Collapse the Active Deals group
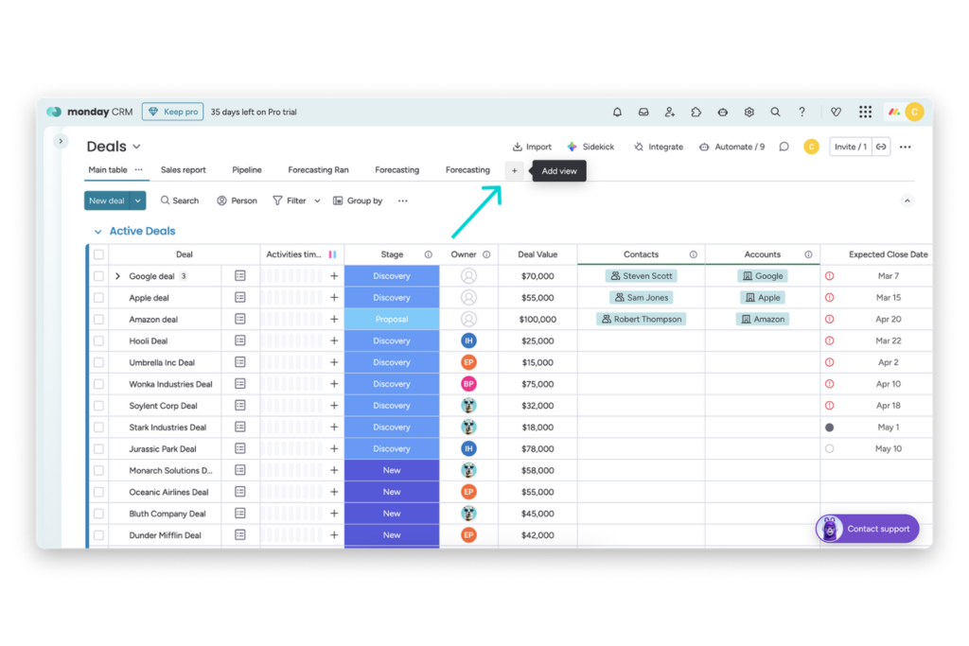Screen dimensions: 969x646 (x=97, y=232)
